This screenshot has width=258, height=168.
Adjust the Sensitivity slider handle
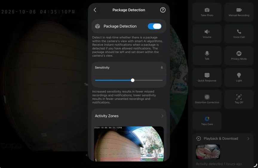coord(133,80)
